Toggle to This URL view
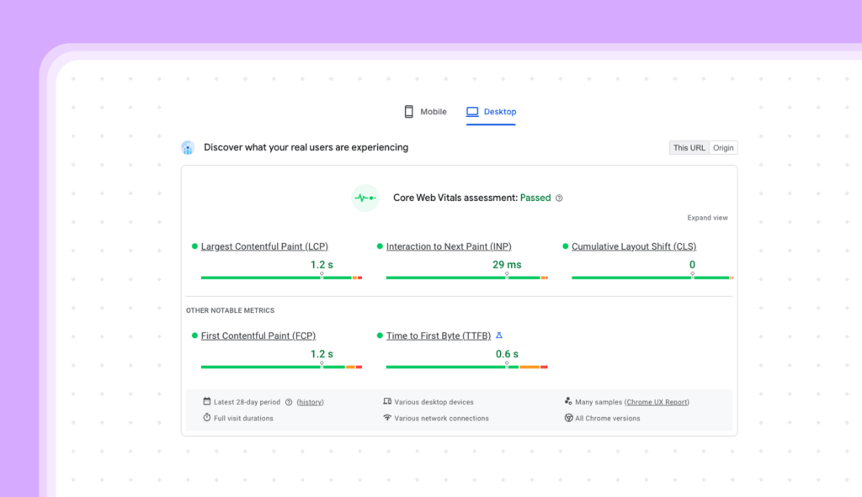The width and height of the screenshot is (862, 497). click(x=689, y=148)
